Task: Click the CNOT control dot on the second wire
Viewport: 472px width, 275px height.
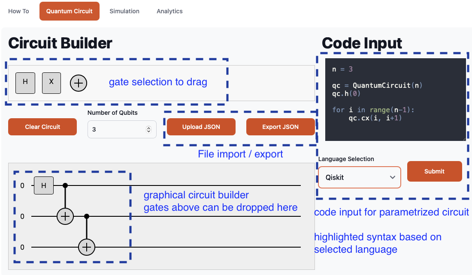Action: [x=87, y=216]
